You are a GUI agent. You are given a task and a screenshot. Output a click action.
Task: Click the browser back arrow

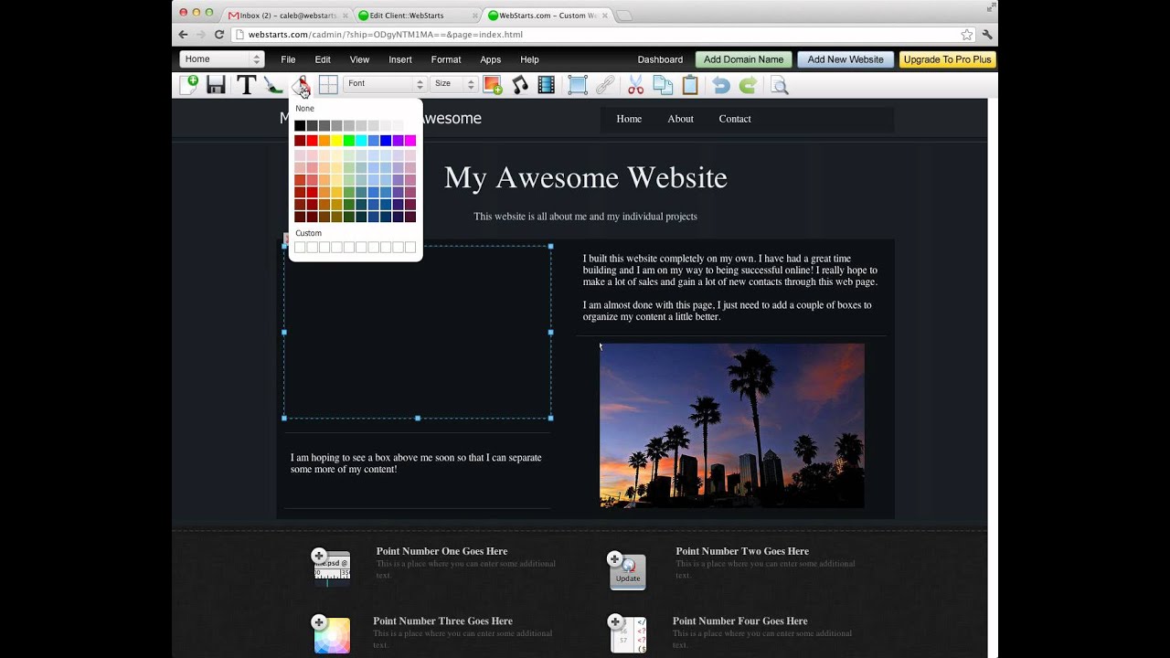tap(183, 35)
